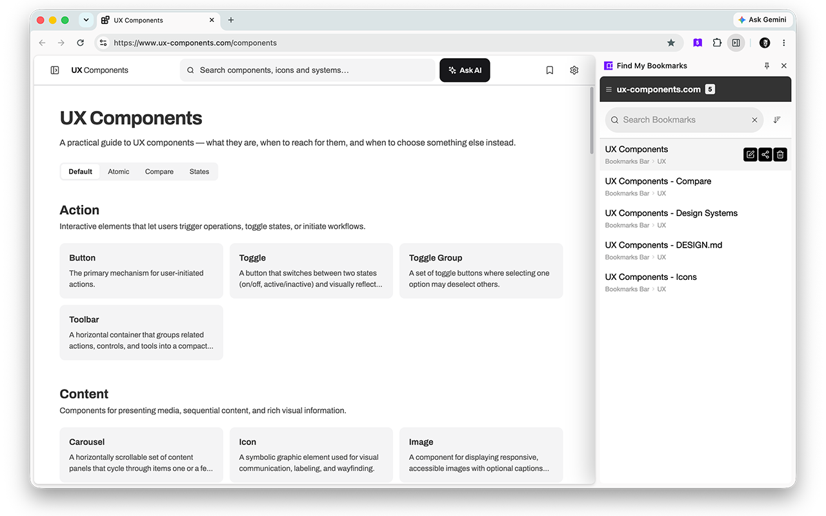Open the Carousel component card
Viewport: 826px width, 516px height.
point(141,455)
